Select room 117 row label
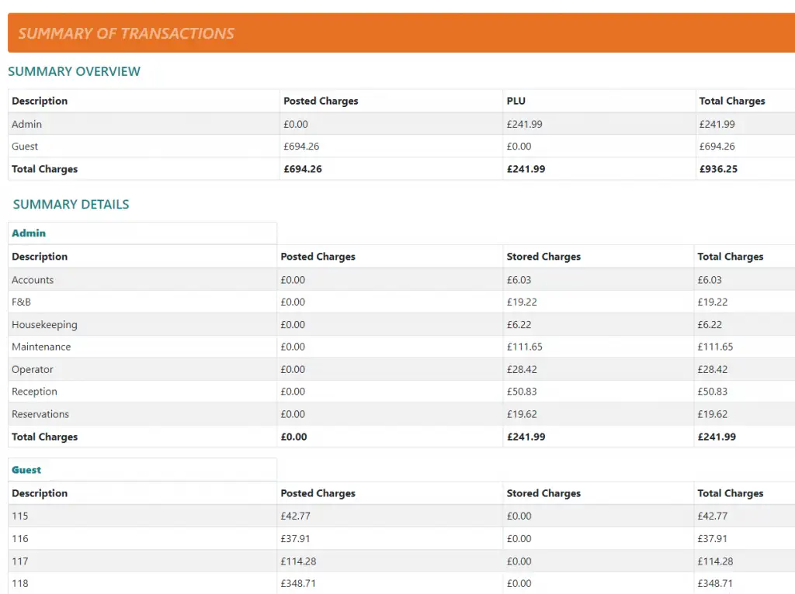 [20, 561]
